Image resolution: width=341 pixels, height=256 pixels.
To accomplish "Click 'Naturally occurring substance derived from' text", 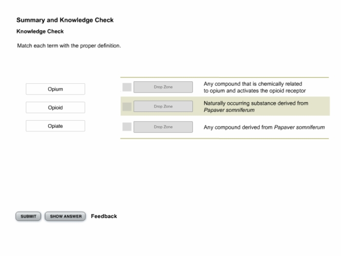I will coord(256,103).
